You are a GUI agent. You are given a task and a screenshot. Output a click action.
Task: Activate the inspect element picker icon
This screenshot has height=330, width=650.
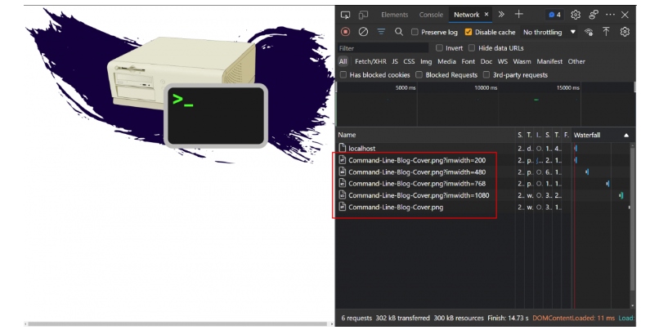(345, 15)
